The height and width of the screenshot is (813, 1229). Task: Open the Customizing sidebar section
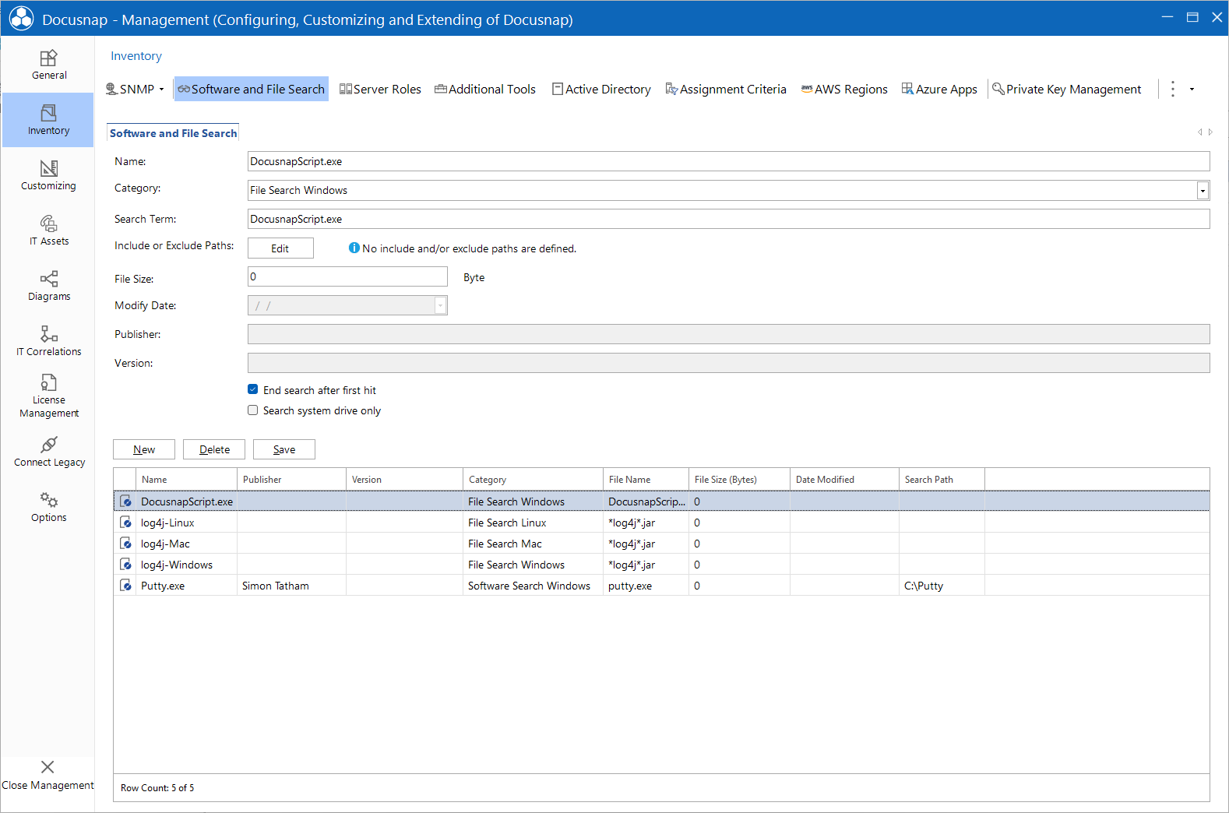click(48, 175)
